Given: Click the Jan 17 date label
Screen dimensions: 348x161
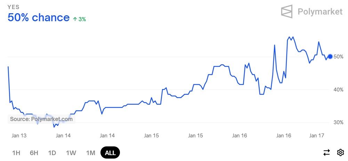Looking at the screenshot, I should pos(317,136).
